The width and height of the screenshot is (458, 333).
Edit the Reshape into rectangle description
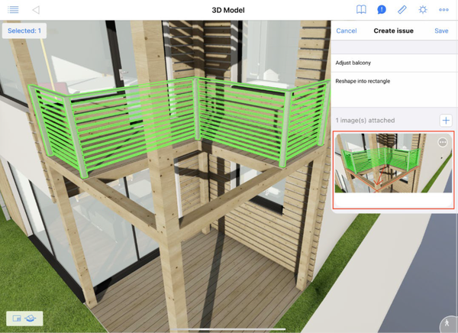(x=394, y=89)
